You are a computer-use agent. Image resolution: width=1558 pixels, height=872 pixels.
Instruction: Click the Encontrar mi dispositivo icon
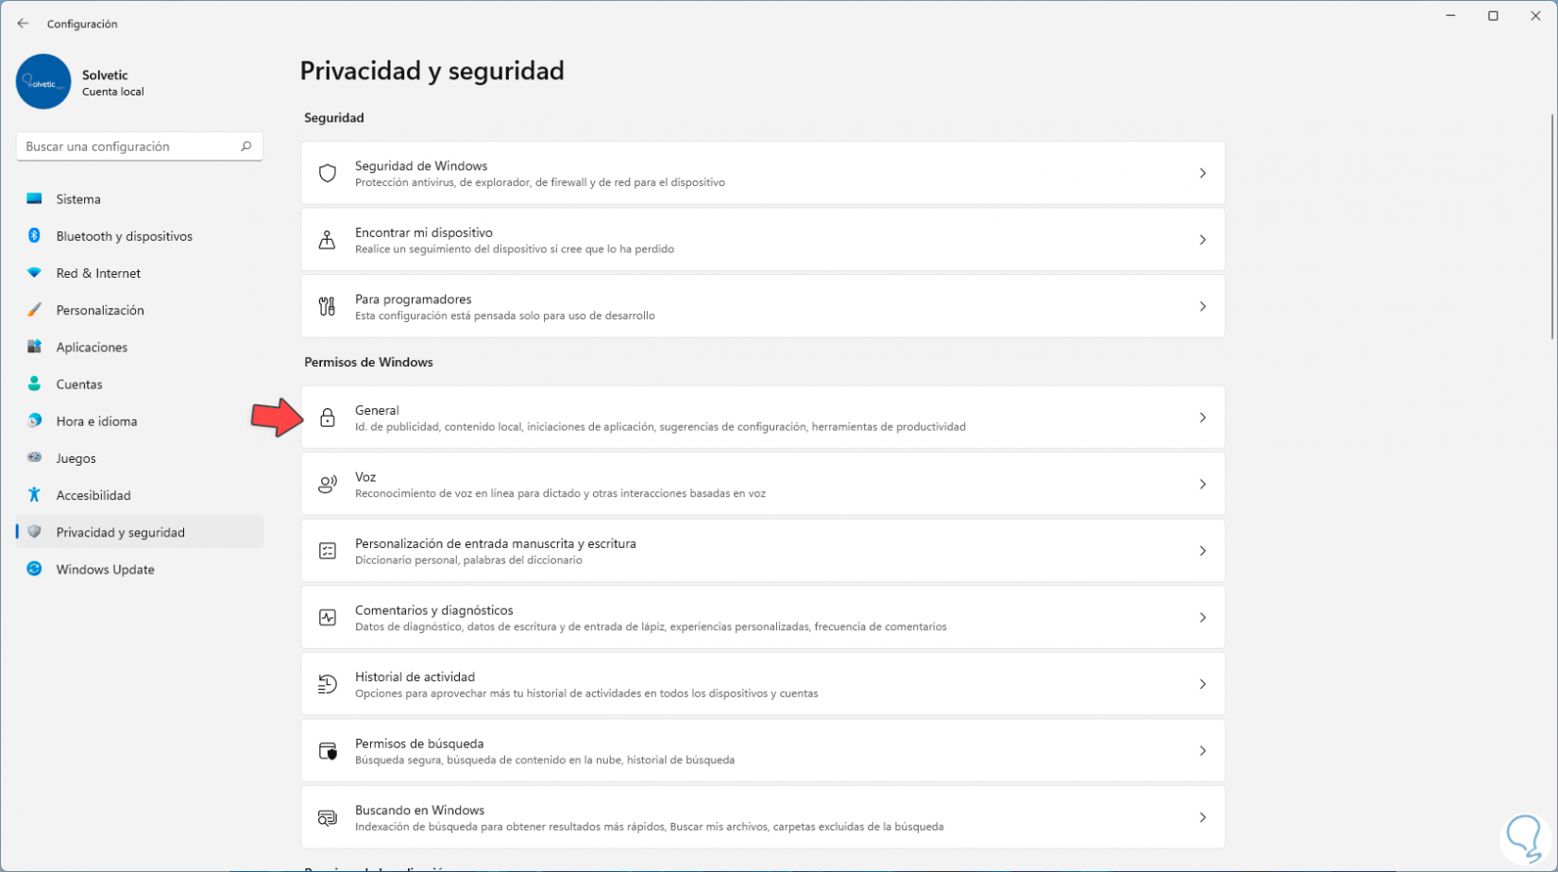point(328,240)
